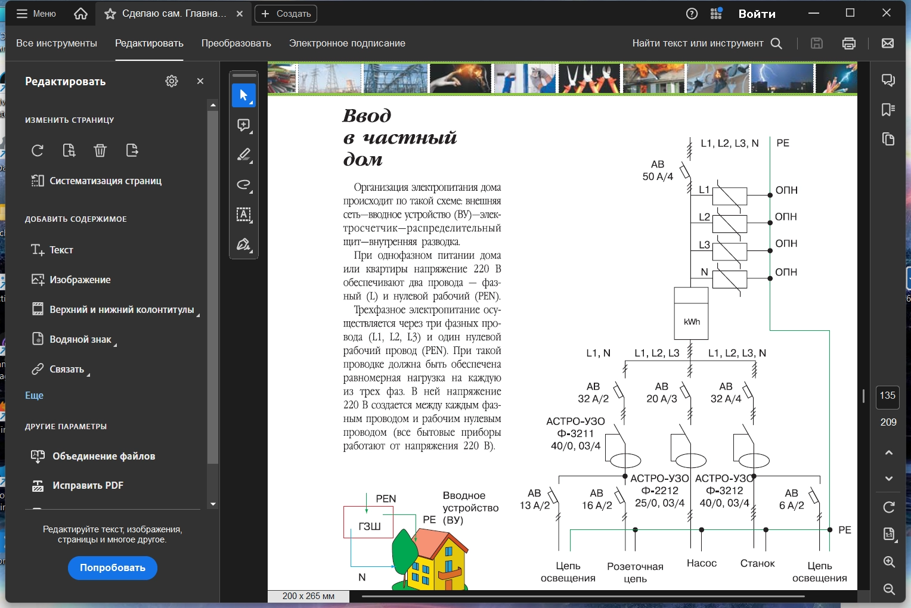Delete page with trash icon
This screenshot has height=608, width=911.
pos(100,150)
